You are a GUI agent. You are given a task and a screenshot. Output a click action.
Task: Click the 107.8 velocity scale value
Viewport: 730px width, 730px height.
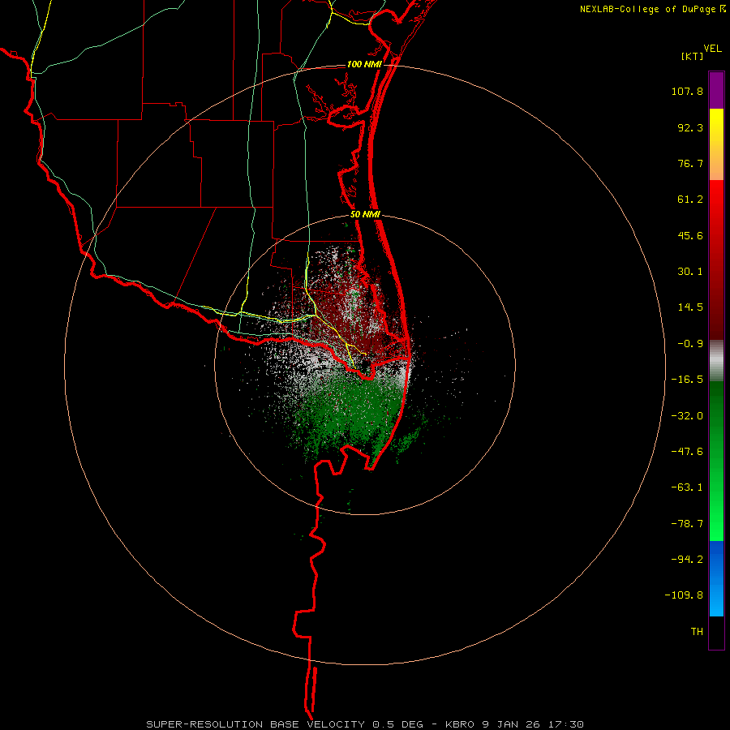point(687,91)
